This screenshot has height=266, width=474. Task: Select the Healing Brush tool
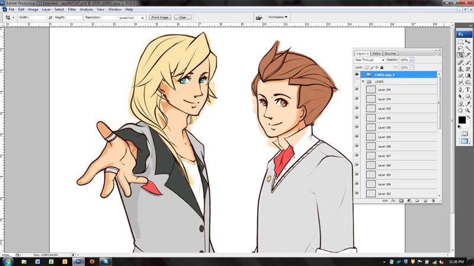[460, 63]
